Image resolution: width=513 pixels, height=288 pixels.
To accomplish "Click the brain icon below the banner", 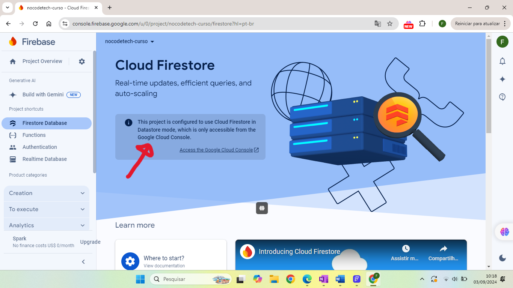I will (262, 208).
